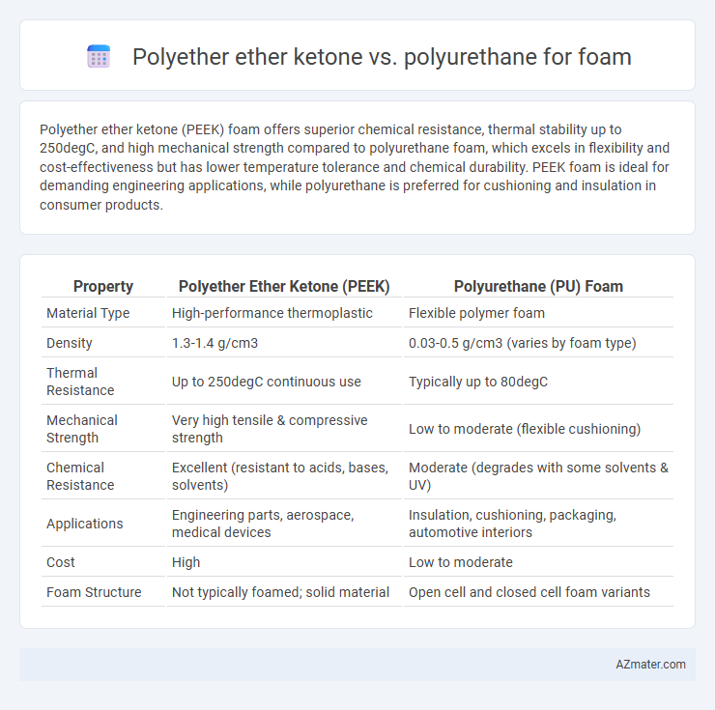
Task: Click the 'Cost' row label
Action: click(61, 562)
